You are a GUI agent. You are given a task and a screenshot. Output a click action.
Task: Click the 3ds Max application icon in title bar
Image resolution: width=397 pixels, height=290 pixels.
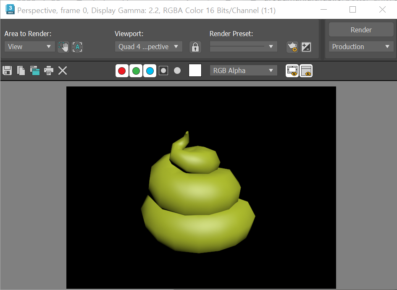pos(10,10)
